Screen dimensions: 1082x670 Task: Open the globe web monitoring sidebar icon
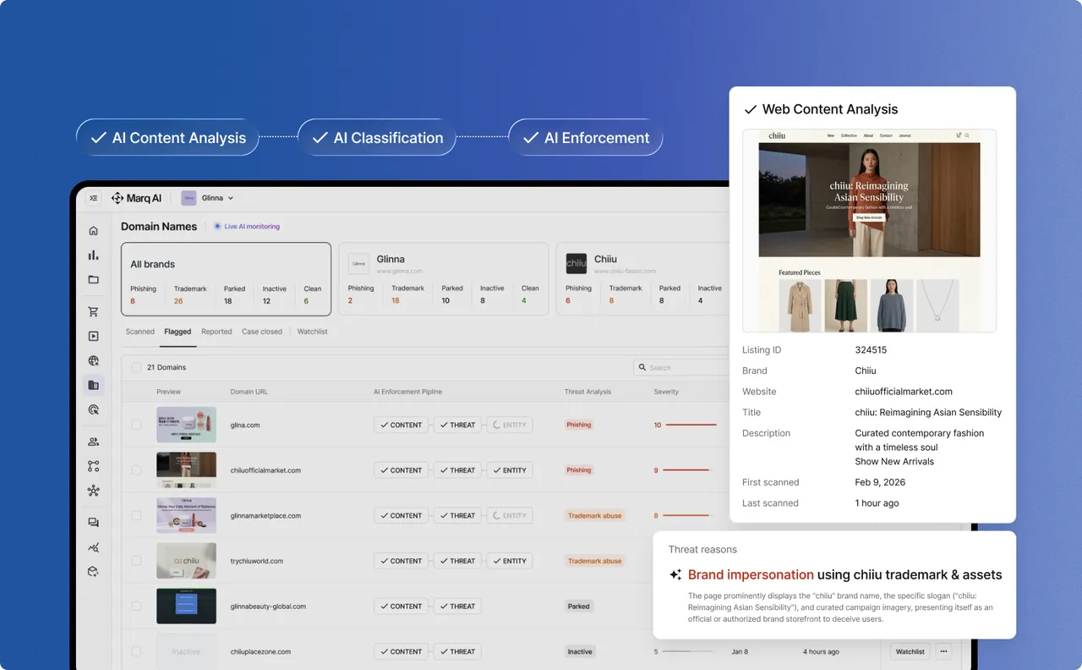coord(94,360)
